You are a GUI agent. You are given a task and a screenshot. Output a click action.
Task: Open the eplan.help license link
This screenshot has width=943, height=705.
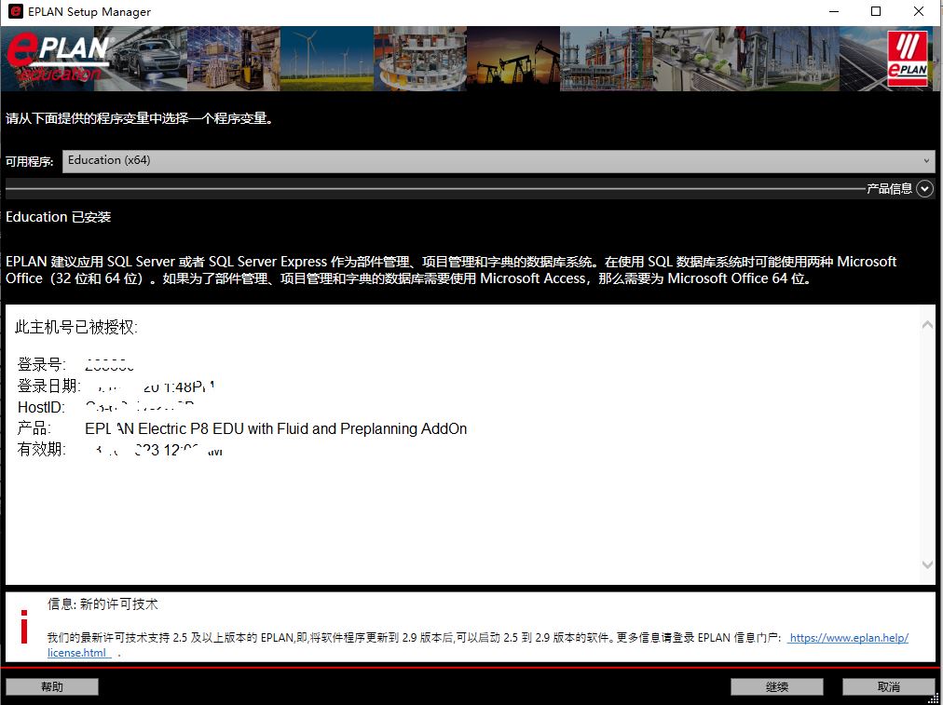click(848, 638)
